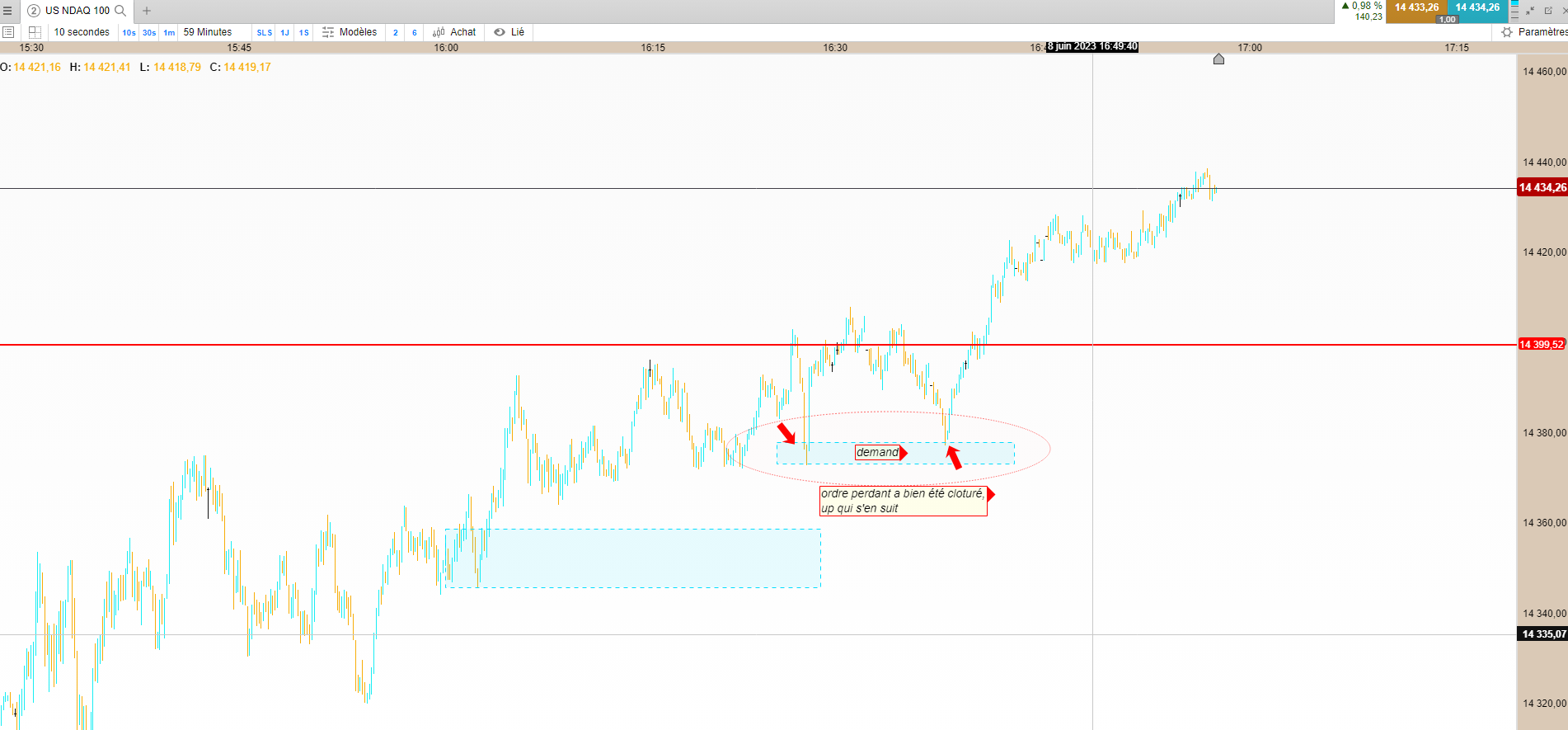Screen dimensions: 1568x730
Task: Click the chart layout grid icon
Action: [x=35, y=32]
